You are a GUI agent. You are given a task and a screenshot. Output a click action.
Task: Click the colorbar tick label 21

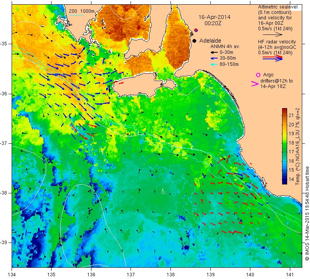pyautogui.click(x=291, y=115)
